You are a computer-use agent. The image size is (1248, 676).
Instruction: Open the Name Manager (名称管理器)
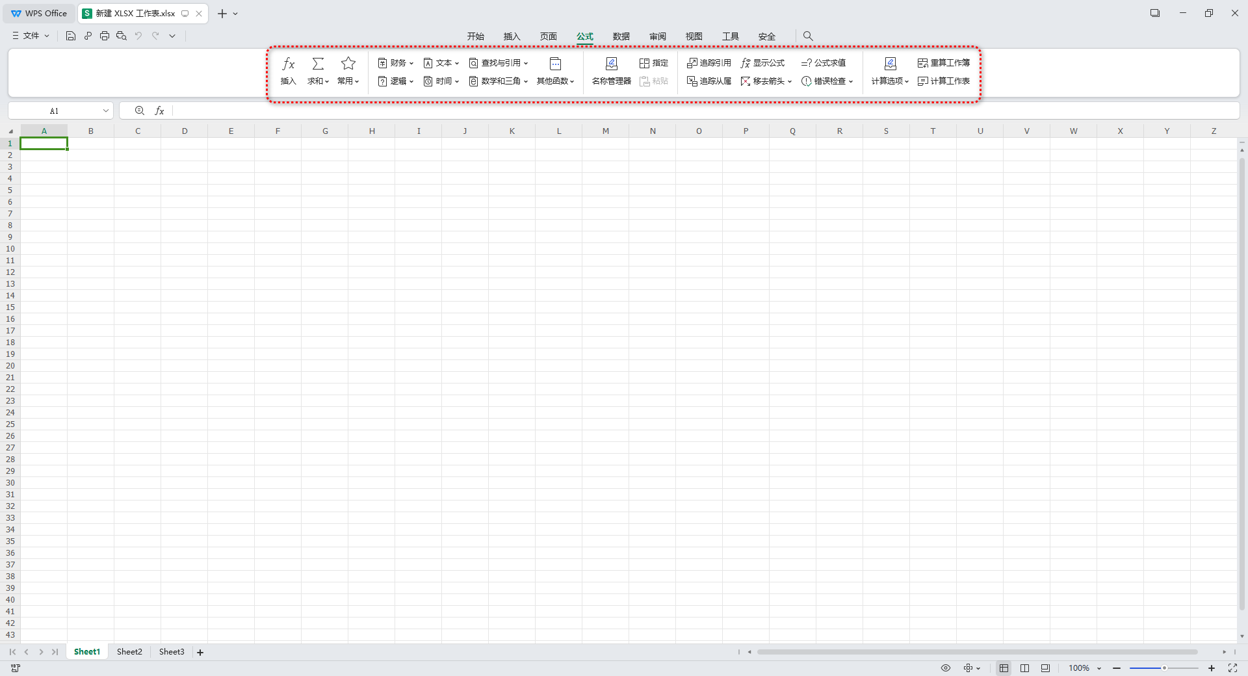pos(611,70)
